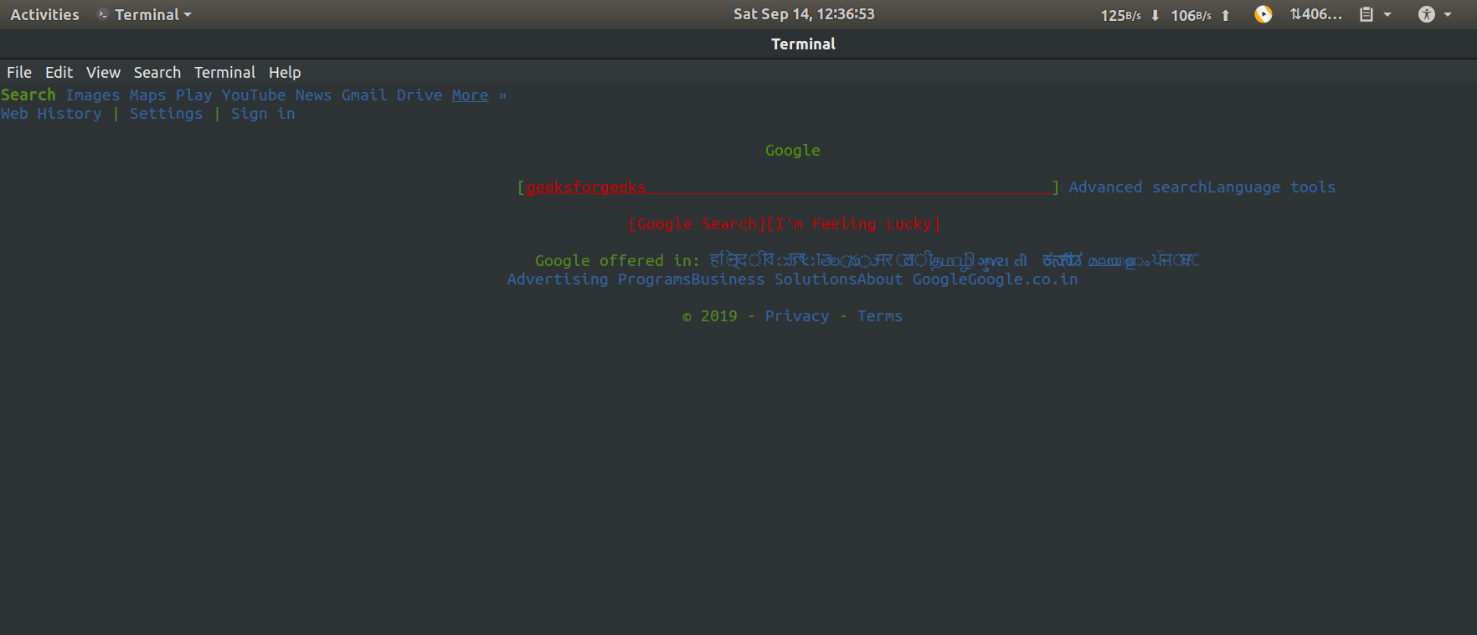The width and height of the screenshot is (1477, 635).
Task: Open the Terminal menu in menu bar
Action: [x=224, y=73]
